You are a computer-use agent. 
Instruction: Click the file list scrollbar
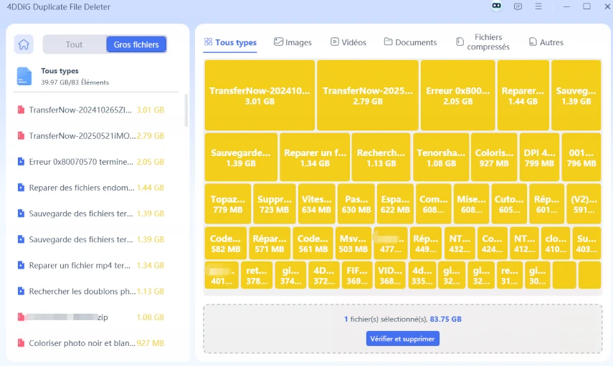click(x=186, y=110)
